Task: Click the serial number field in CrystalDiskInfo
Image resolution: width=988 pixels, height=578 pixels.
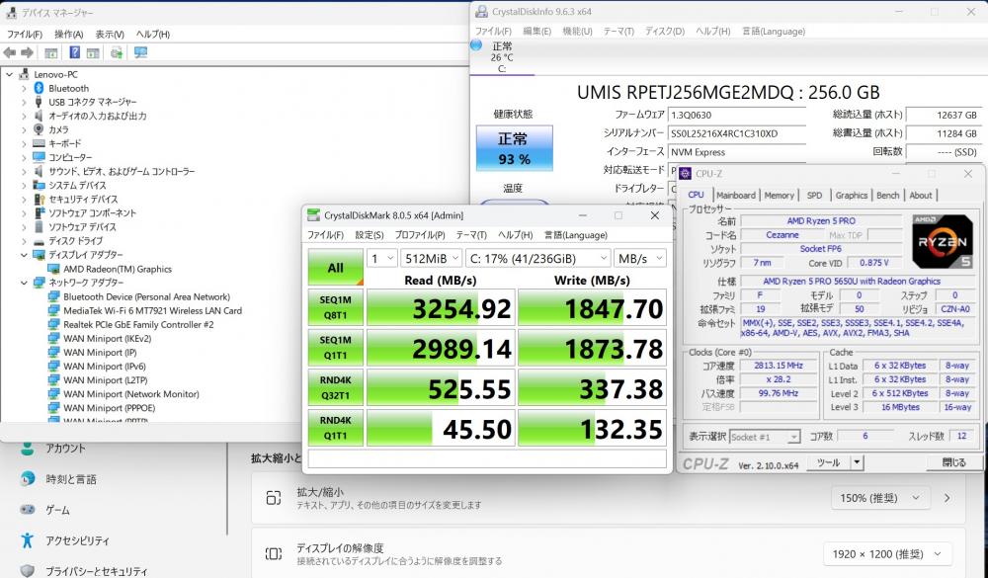Action: pyautogui.click(x=737, y=133)
